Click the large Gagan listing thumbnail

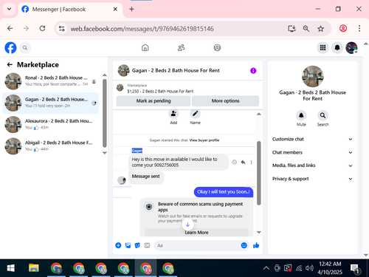[312, 76]
